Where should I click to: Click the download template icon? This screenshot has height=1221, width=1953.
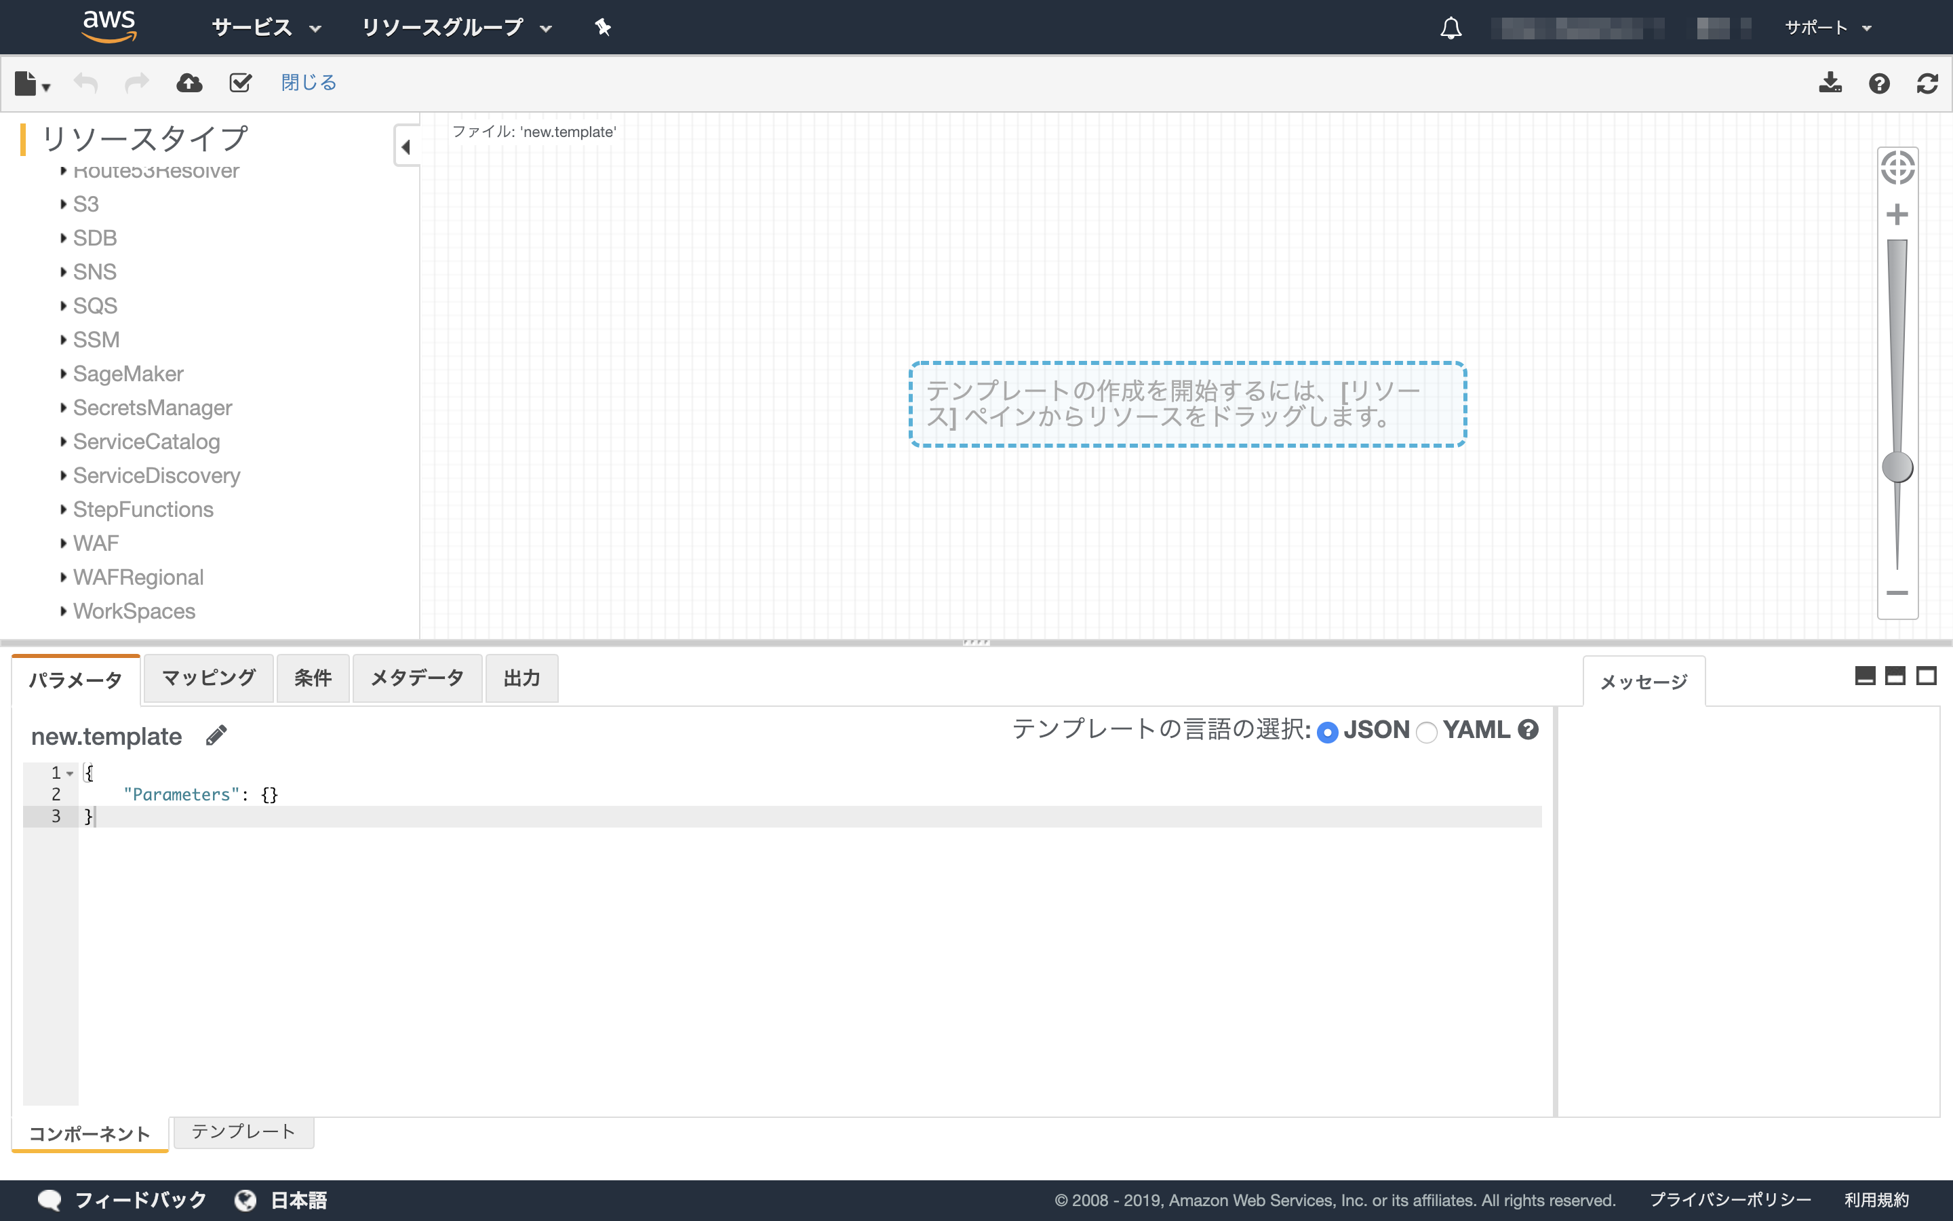pos(1830,82)
